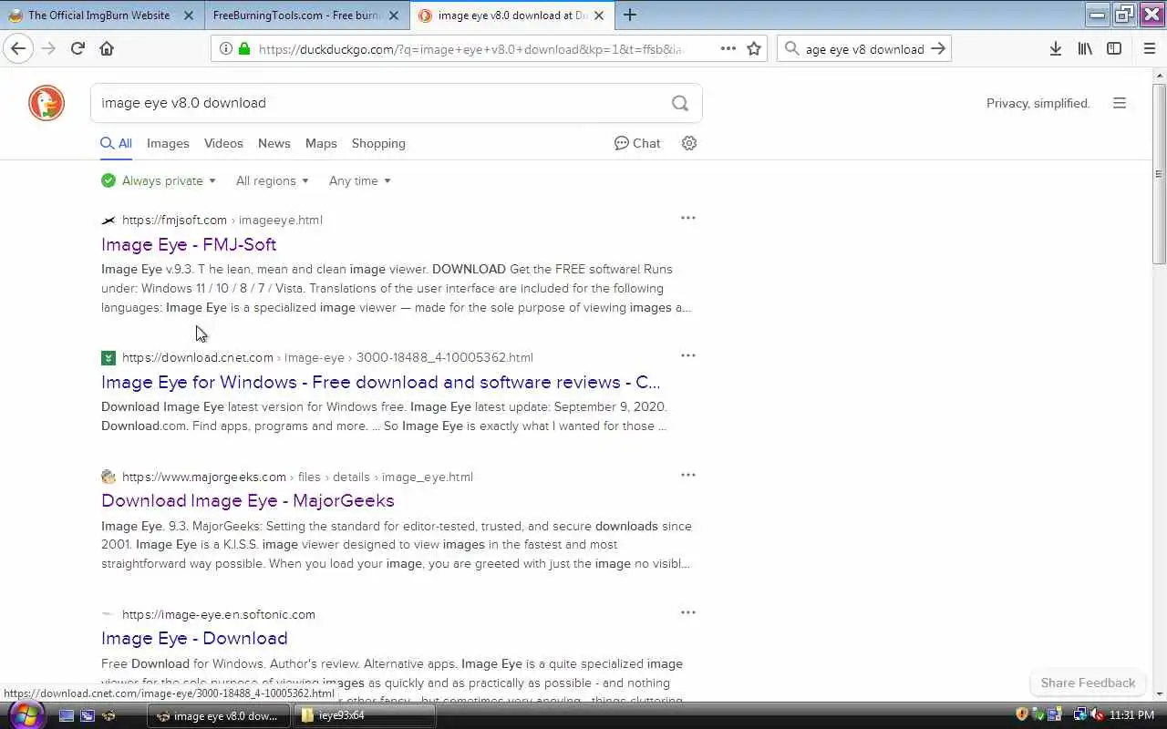Open options for the Softonic result
Viewport: 1167px width, 729px height.
point(688,612)
